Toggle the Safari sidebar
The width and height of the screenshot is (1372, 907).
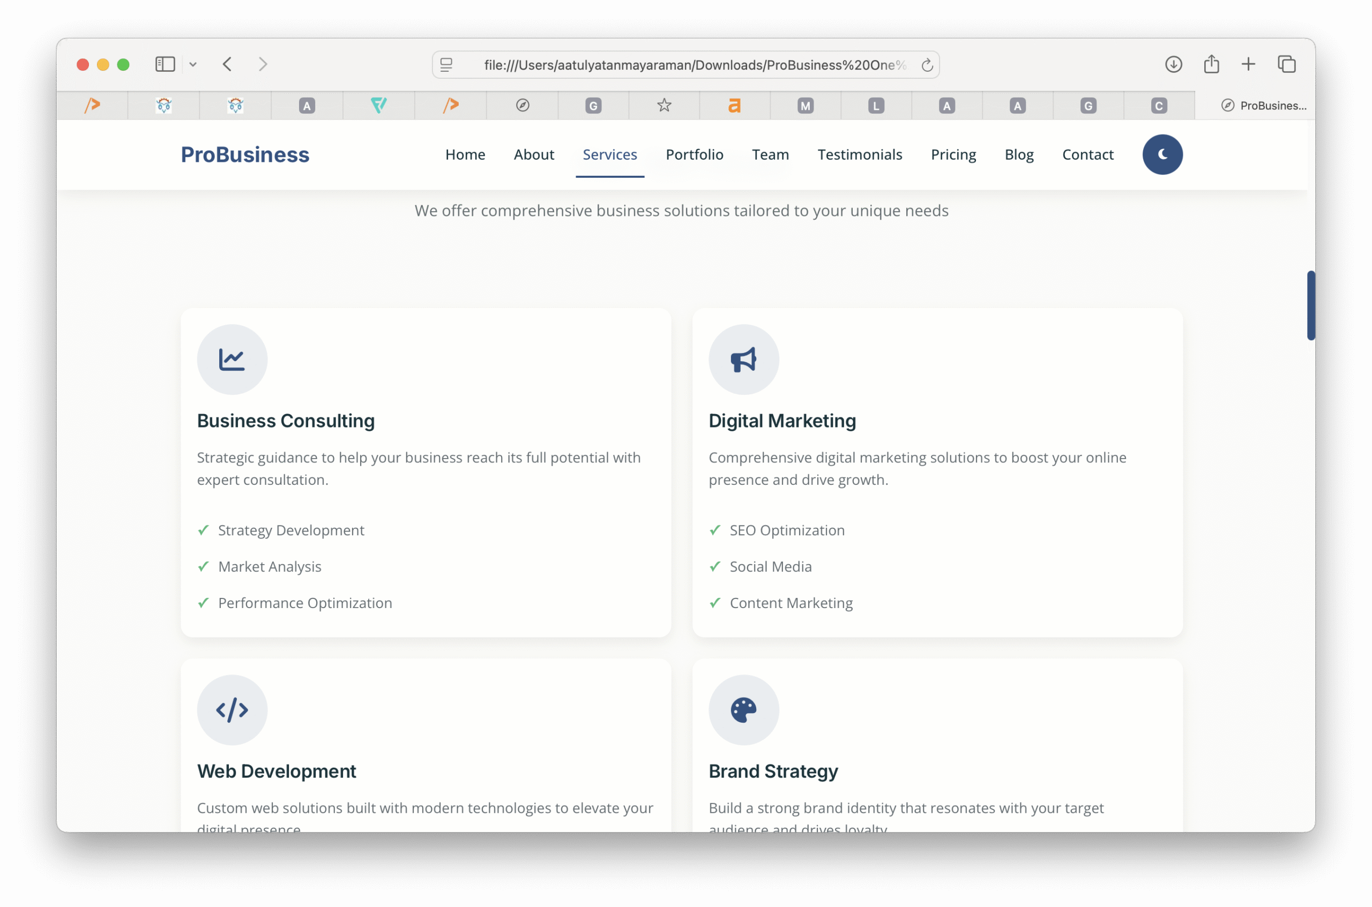click(x=165, y=64)
